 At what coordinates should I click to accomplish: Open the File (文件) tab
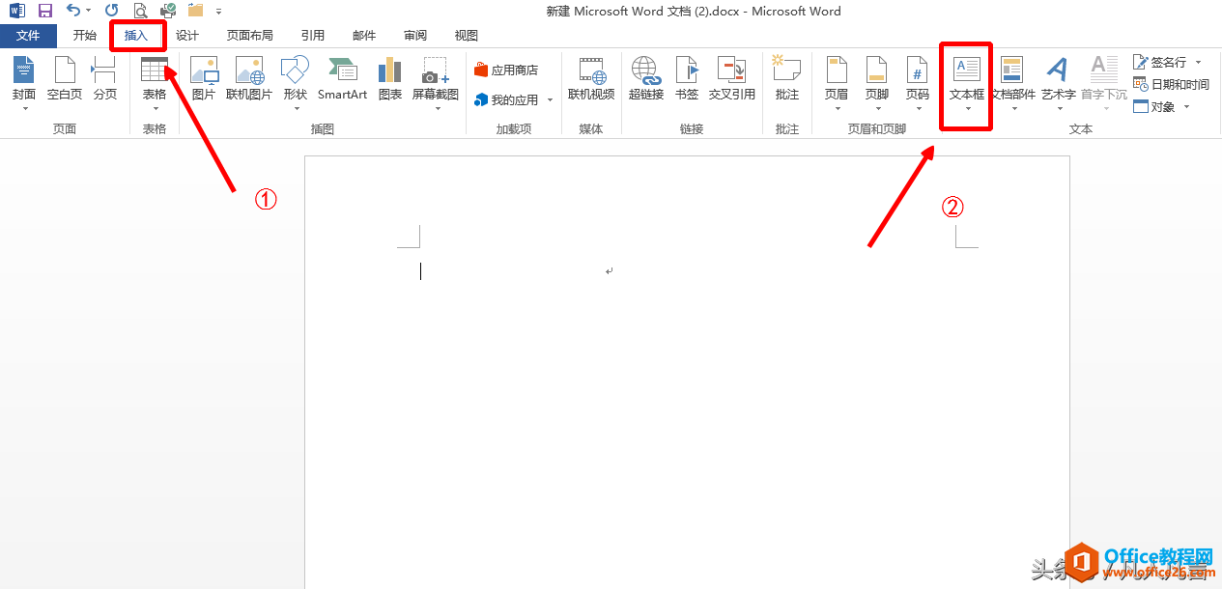click(x=29, y=36)
